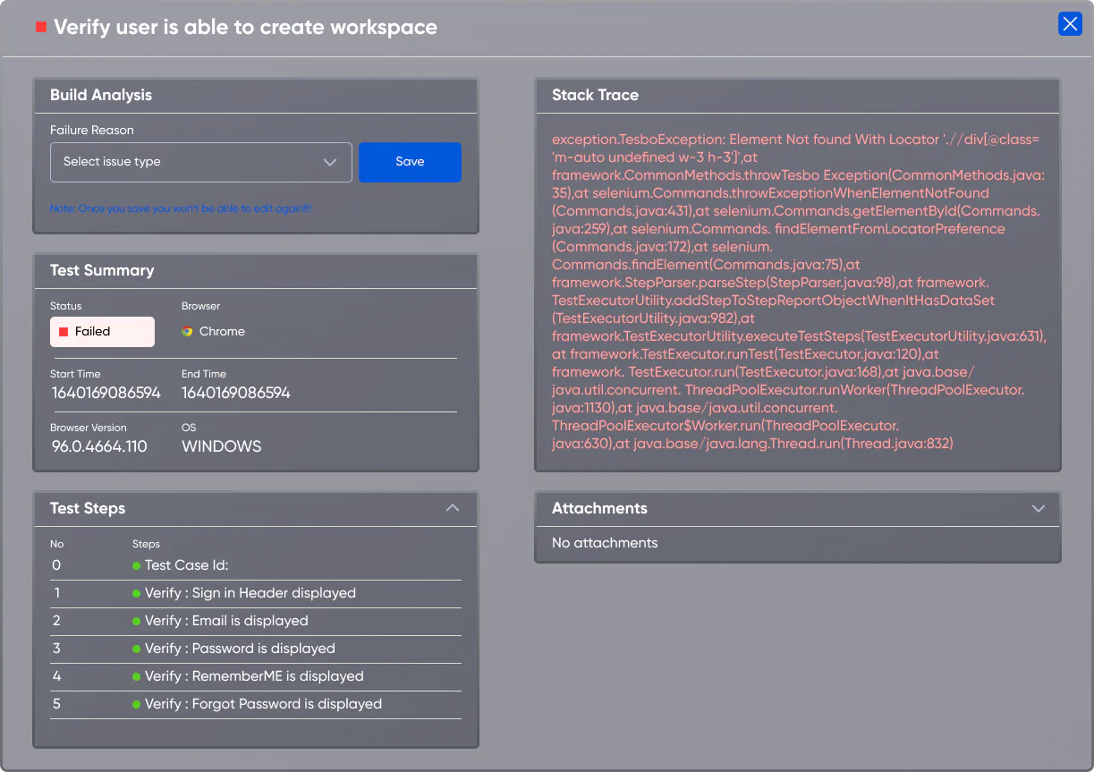Click the Test Summary panel header
The height and width of the screenshot is (772, 1094).
pos(256,271)
